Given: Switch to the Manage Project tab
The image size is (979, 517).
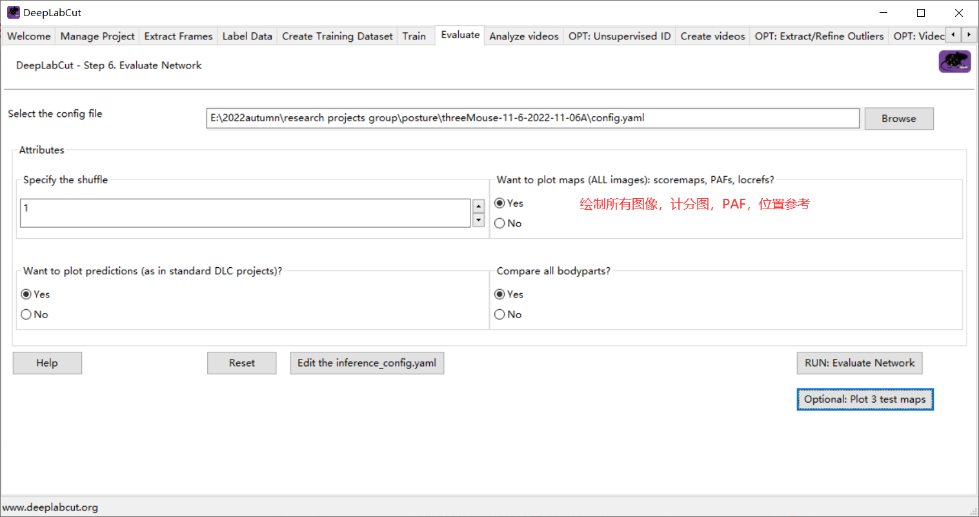Looking at the screenshot, I should [x=97, y=36].
